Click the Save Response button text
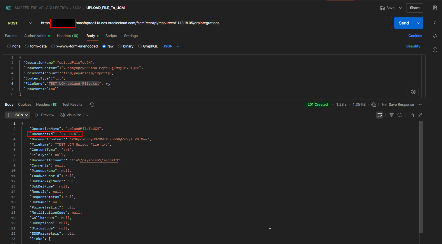 (x=401, y=105)
